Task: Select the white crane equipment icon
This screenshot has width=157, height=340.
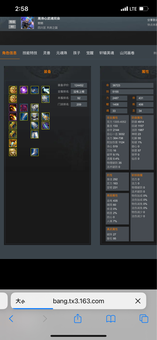Action: click(x=46, y=90)
